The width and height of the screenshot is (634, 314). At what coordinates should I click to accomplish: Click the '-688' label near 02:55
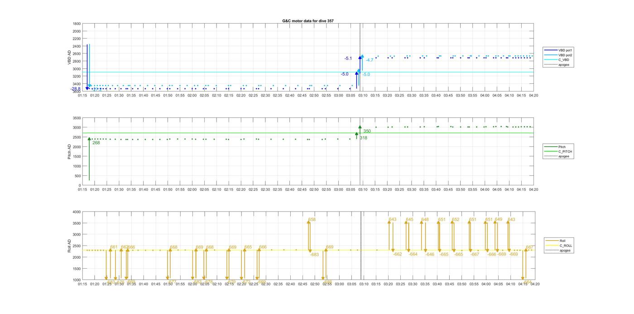328,281
